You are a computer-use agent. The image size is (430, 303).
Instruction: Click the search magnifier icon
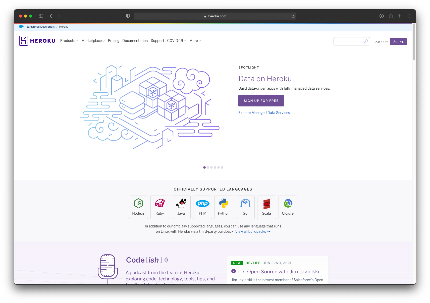click(366, 41)
